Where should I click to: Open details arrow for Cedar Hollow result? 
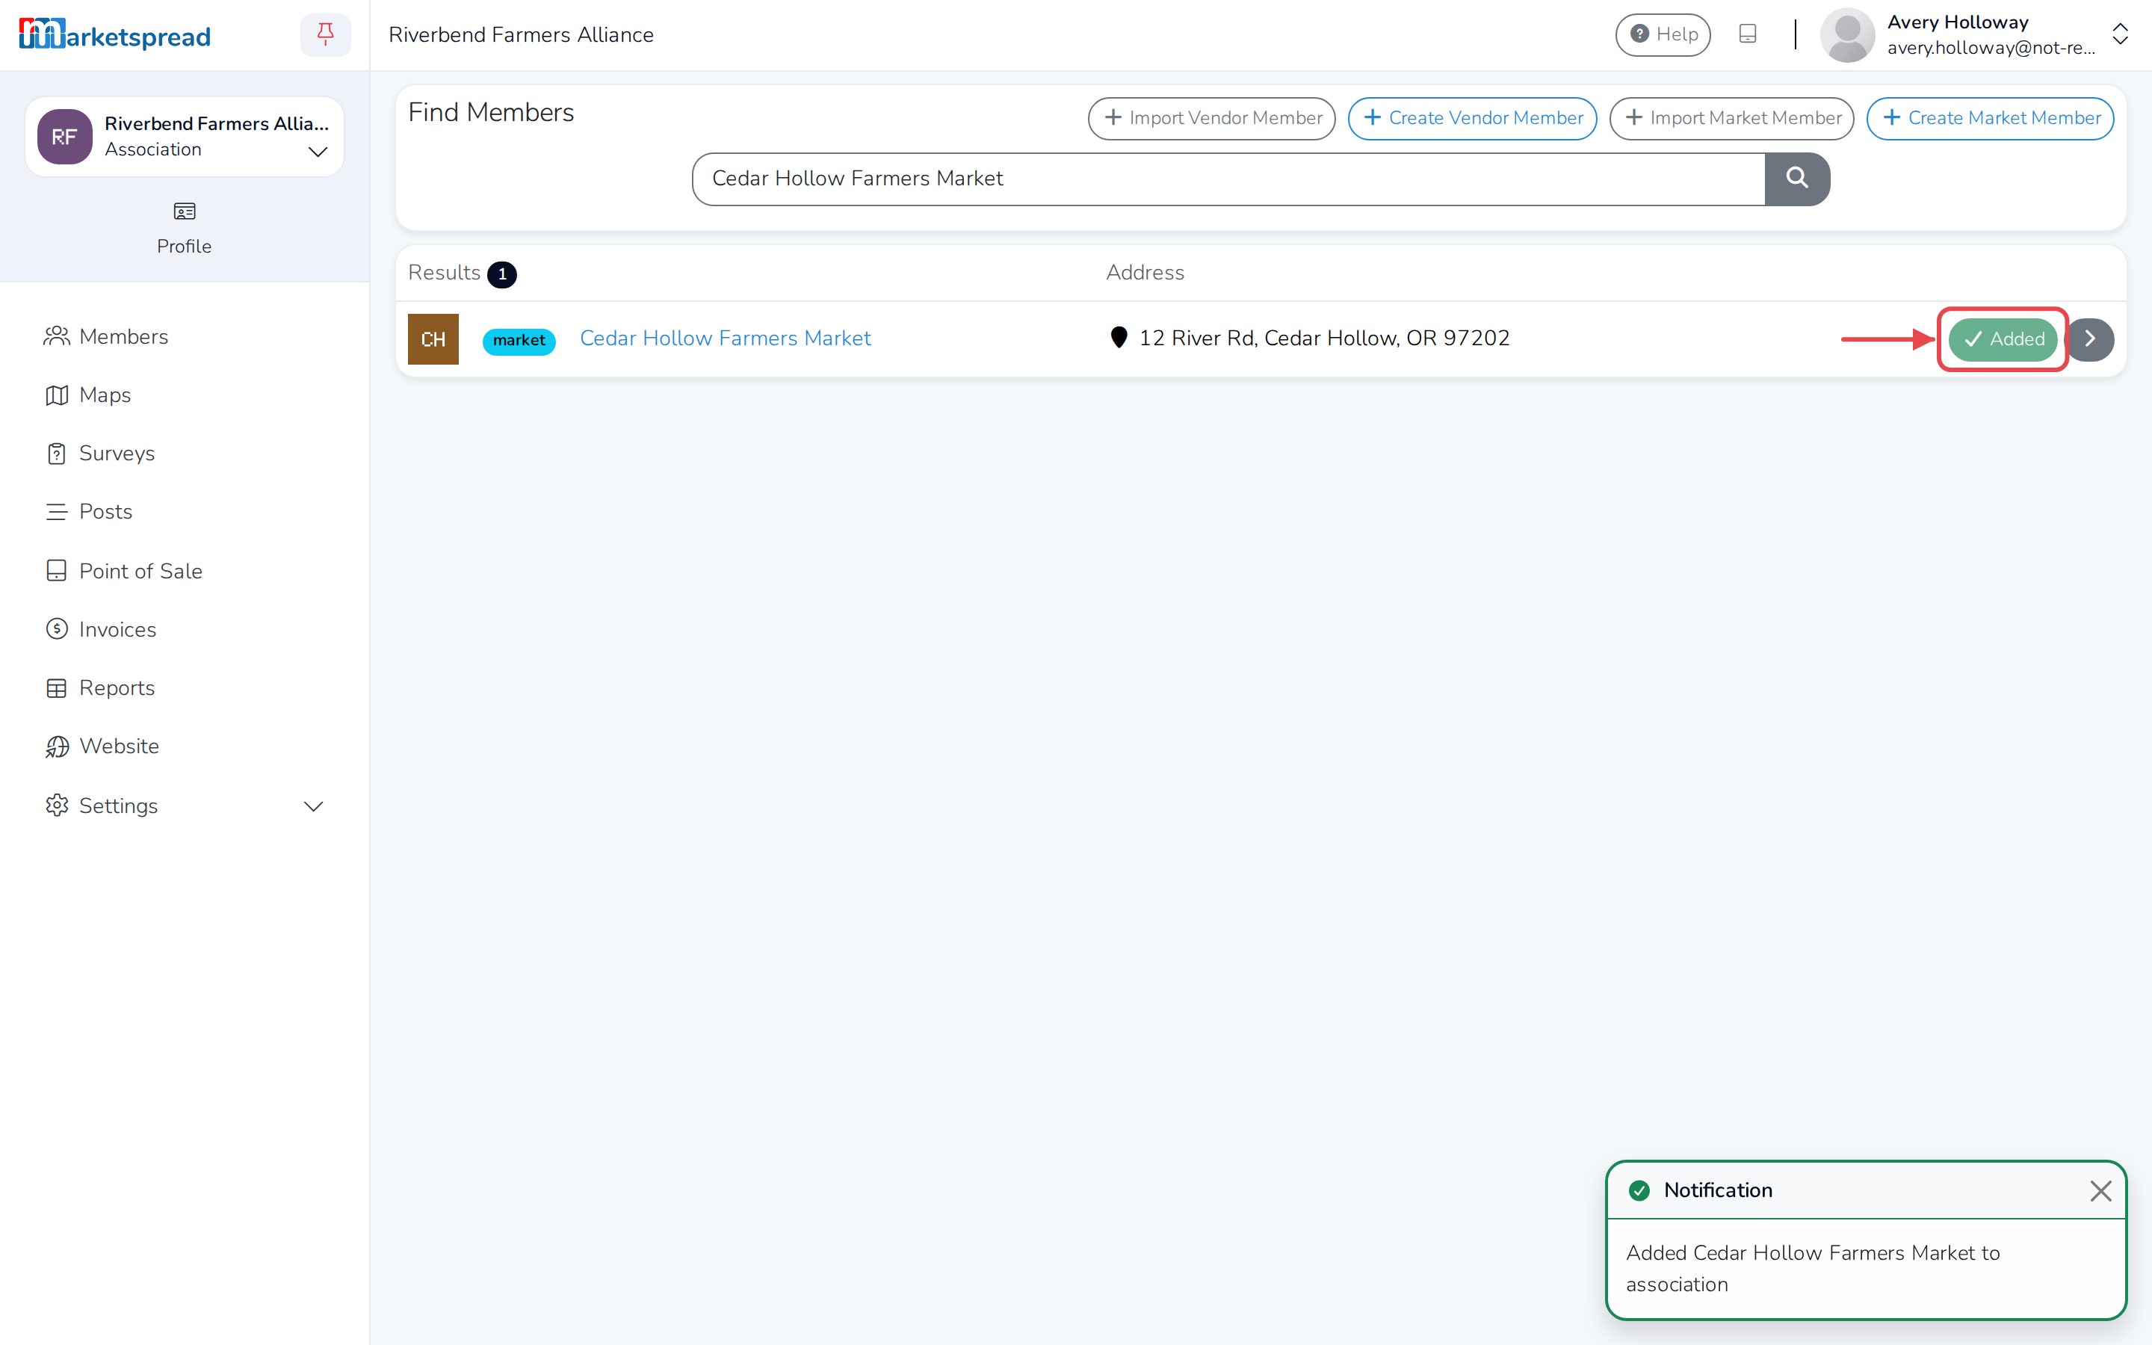click(x=2090, y=339)
